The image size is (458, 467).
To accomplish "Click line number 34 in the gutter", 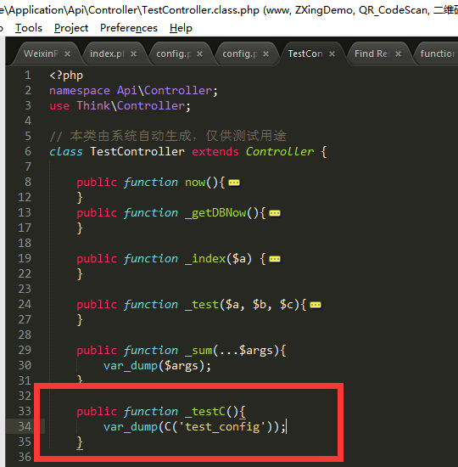I will click(25, 426).
